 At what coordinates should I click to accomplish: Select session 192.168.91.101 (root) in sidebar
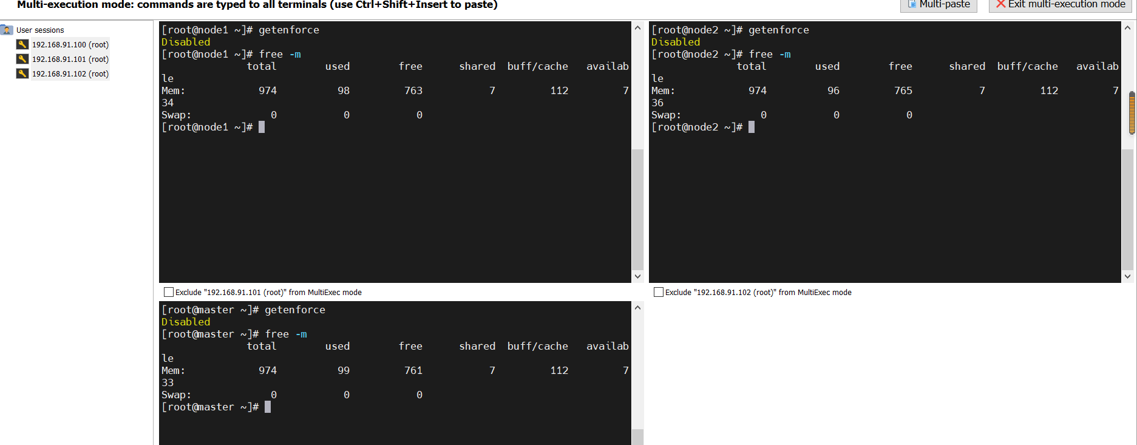(x=70, y=59)
